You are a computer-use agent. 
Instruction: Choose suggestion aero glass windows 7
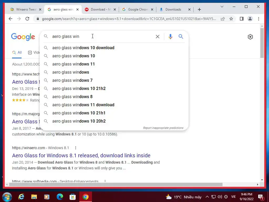(x=114, y=80)
